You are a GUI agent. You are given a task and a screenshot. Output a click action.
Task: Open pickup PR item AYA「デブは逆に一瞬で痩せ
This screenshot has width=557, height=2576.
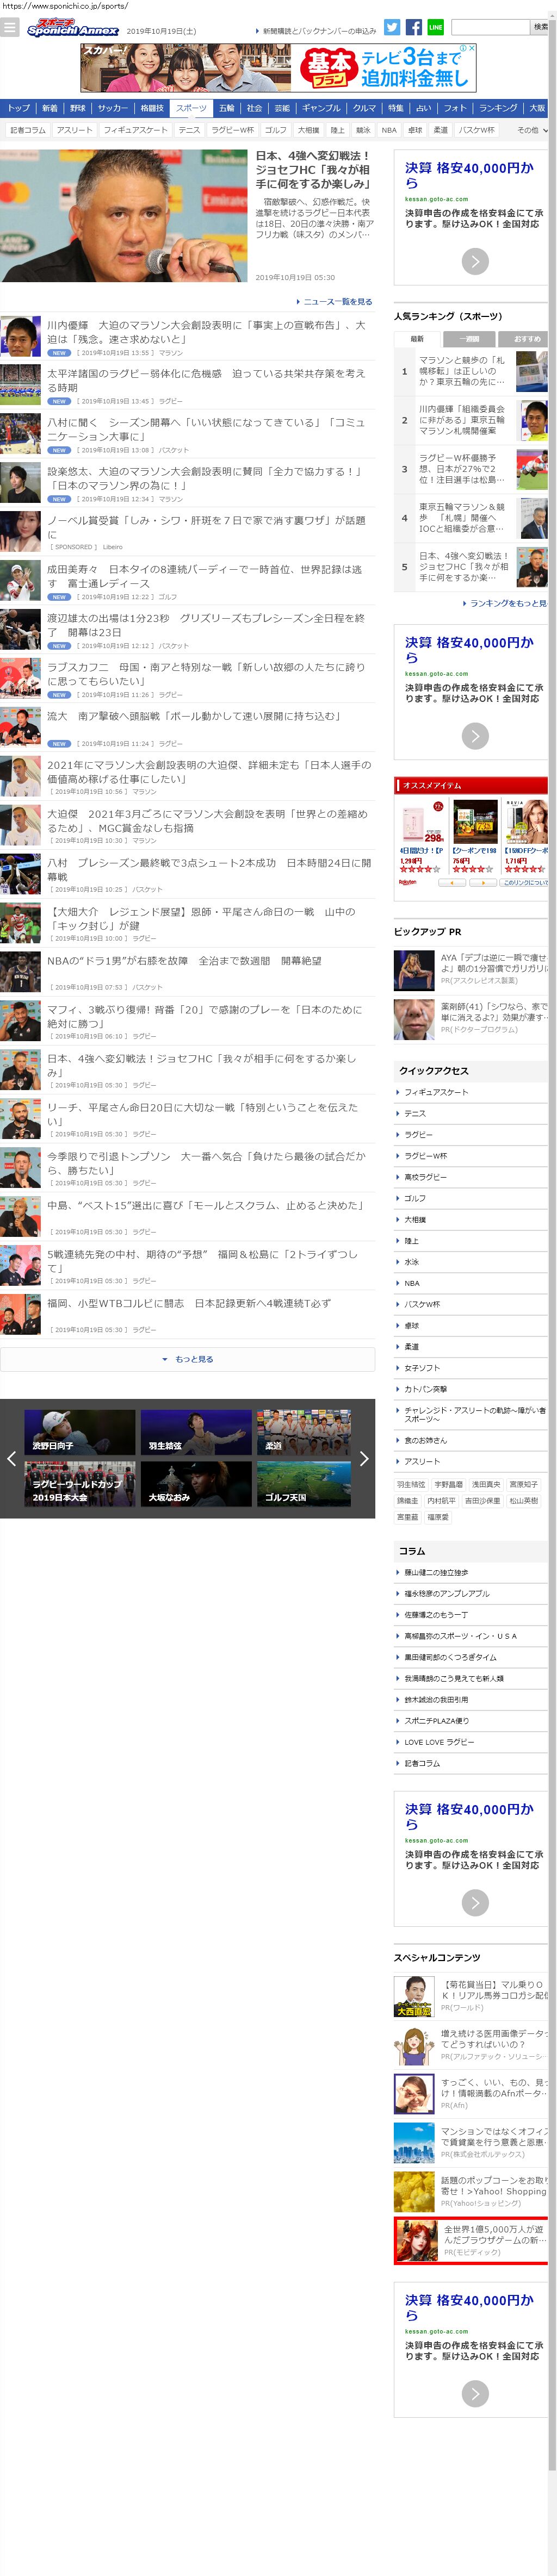pyautogui.click(x=494, y=962)
